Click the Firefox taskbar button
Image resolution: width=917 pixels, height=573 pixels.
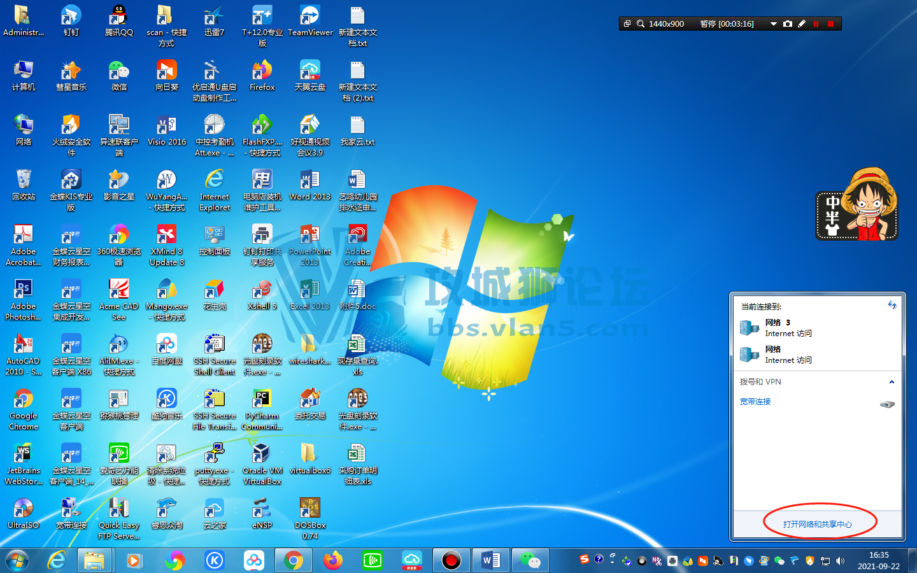[332, 560]
